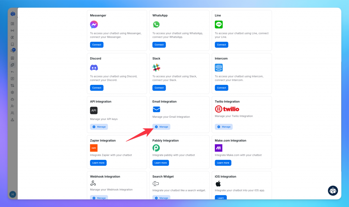The height and width of the screenshot is (207, 349).
Task: Open the chatbot widget bubble
Action: pyautogui.click(x=333, y=191)
